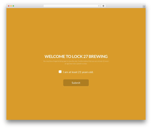Minimize the window with the yellow button
The width and height of the screenshot is (152, 129).
11,6
